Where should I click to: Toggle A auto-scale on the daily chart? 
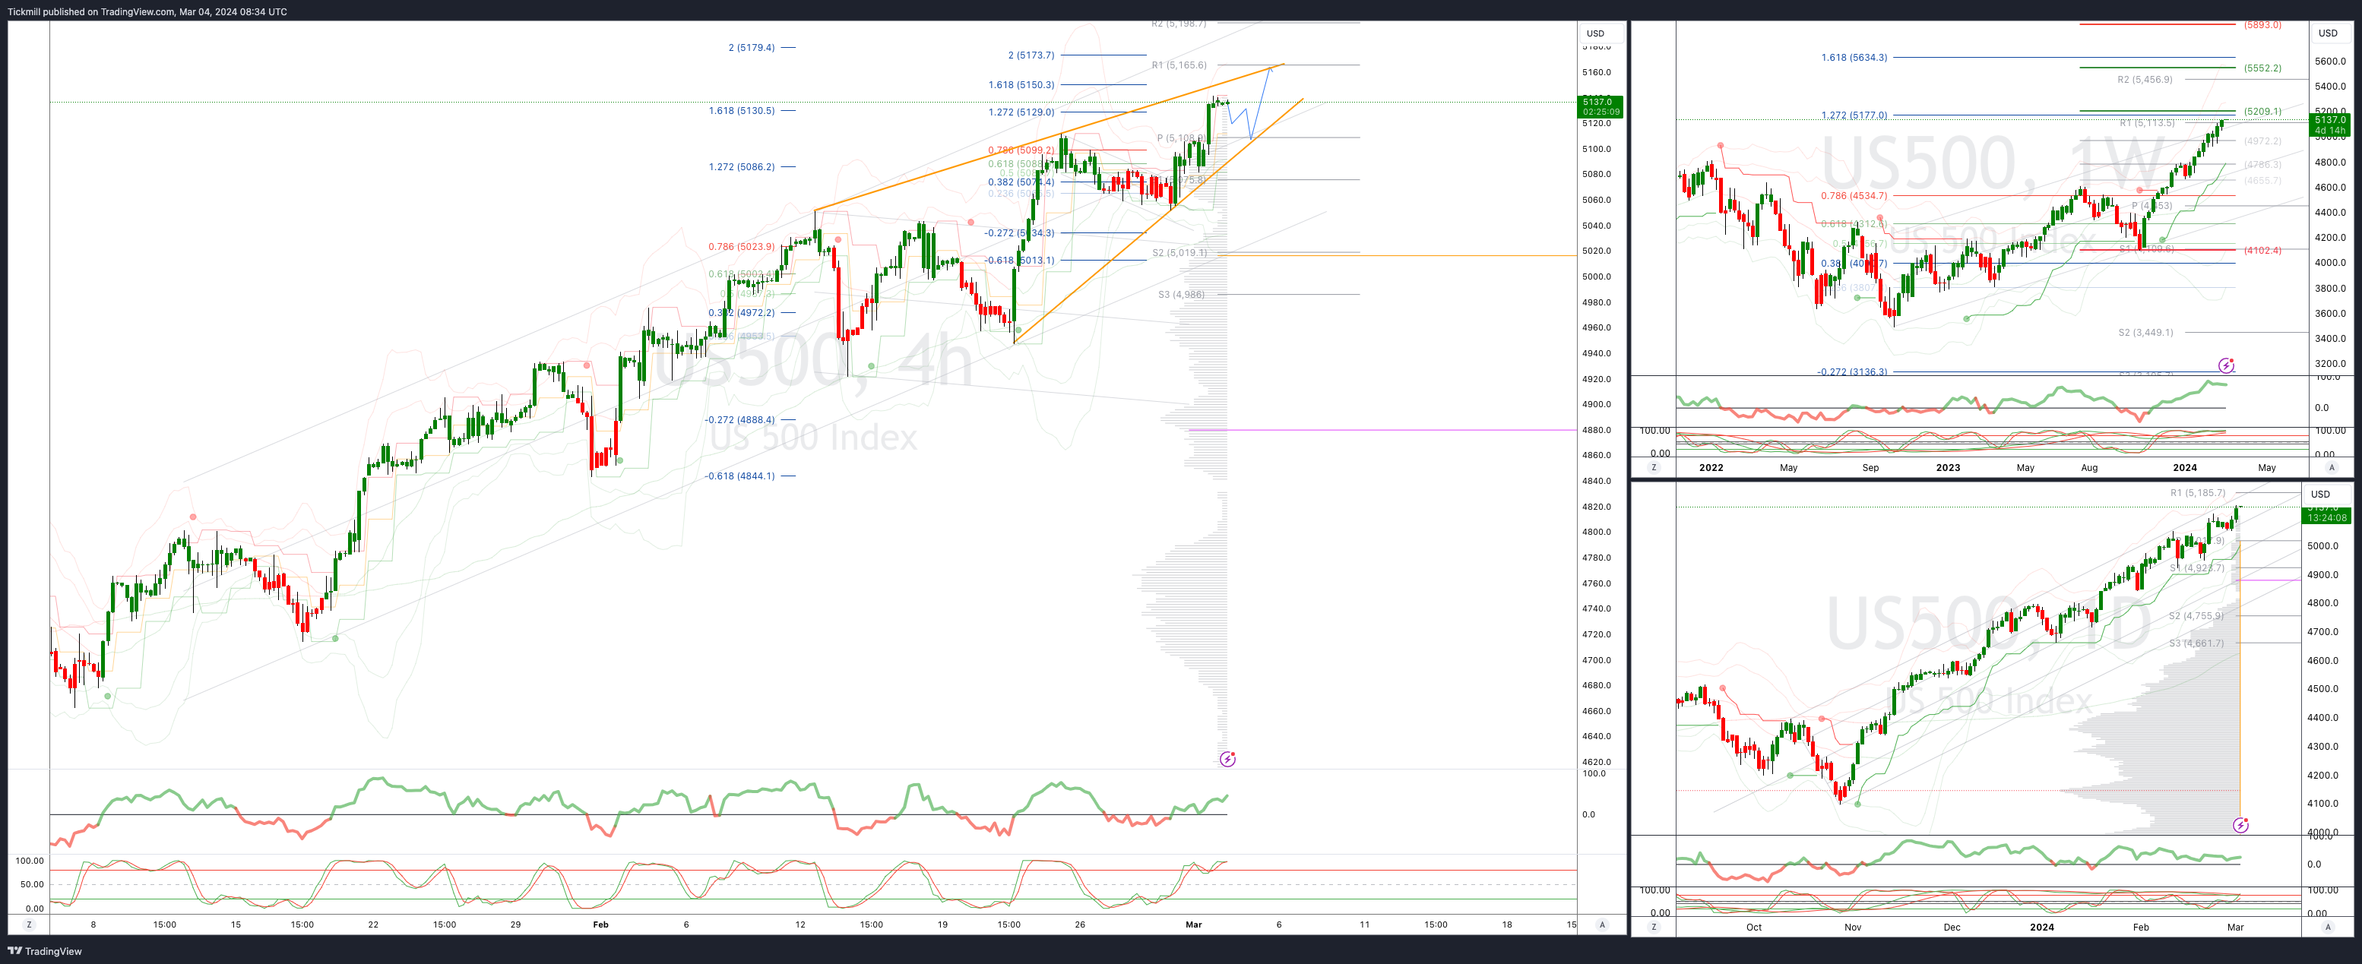pos(2327,928)
